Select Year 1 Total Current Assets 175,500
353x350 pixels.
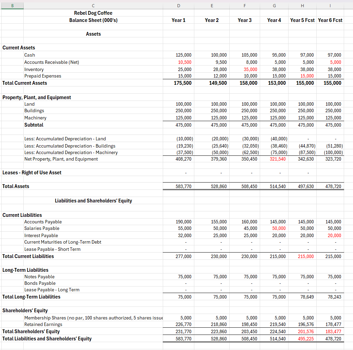pyautogui.click(x=183, y=83)
